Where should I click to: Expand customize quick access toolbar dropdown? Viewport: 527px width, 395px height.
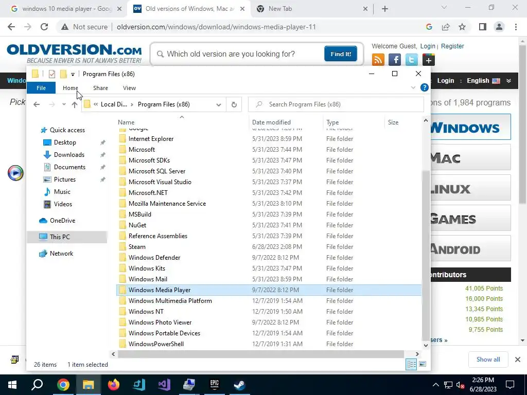73,74
